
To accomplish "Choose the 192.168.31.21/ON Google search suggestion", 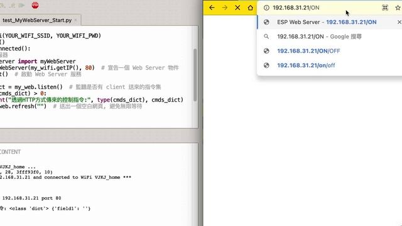I will tap(329, 36).
